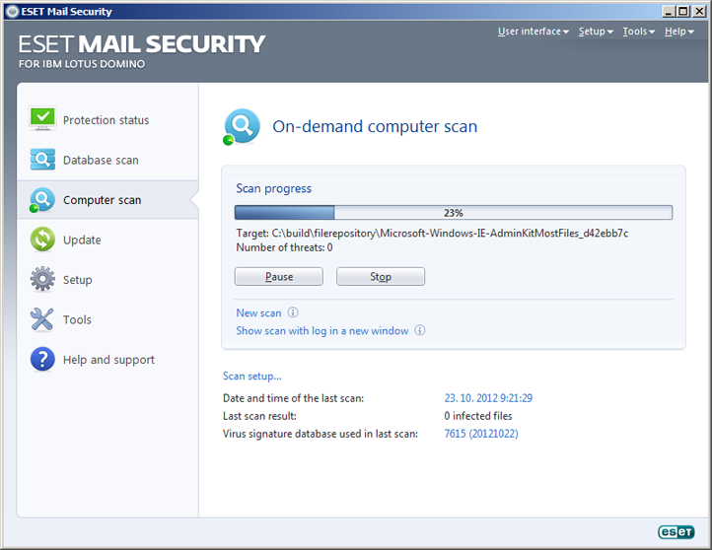Click the Setup gear icon

(42, 280)
